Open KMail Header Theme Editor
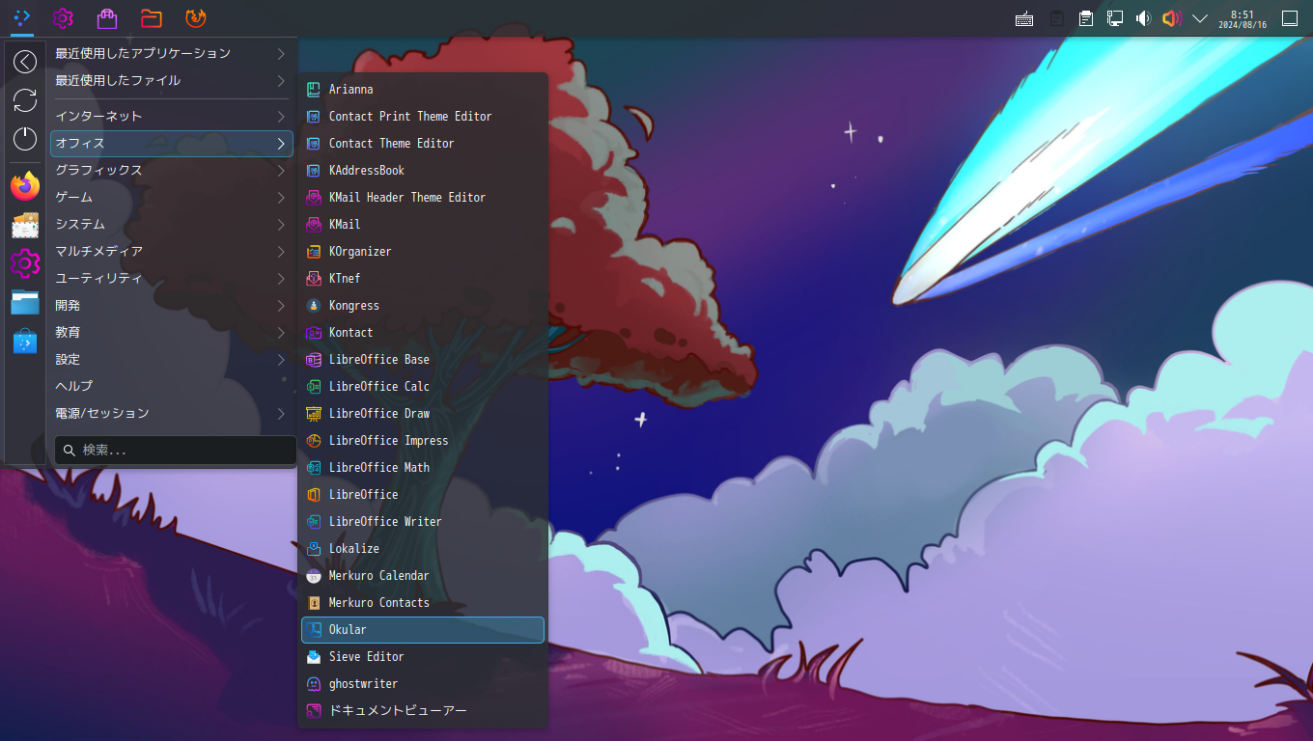The width and height of the screenshot is (1313, 741). [423, 198]
